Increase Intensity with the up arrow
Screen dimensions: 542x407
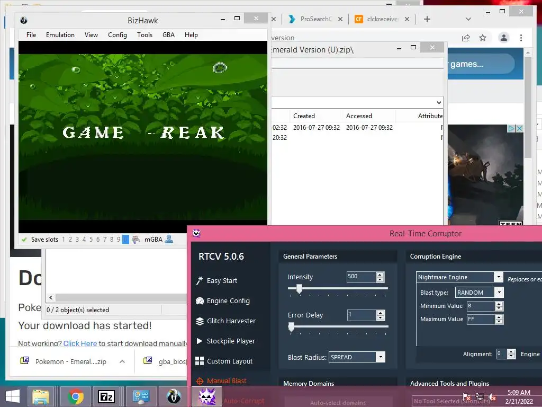tap(380, 275)
